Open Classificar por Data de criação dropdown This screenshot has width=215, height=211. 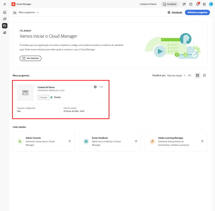176,76
